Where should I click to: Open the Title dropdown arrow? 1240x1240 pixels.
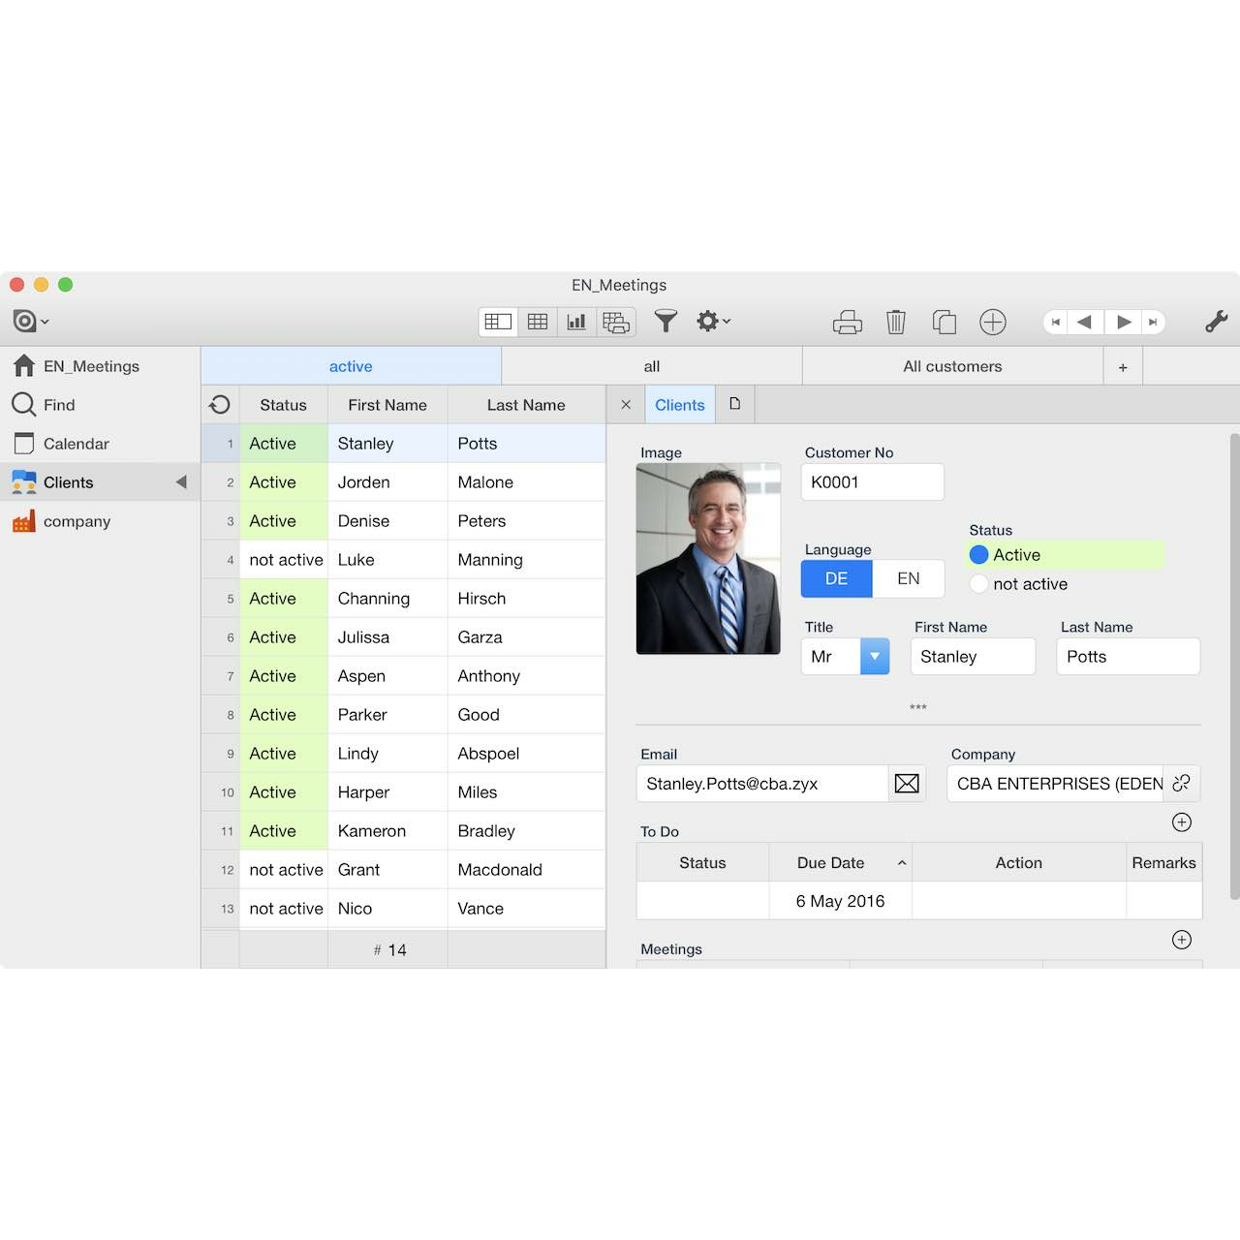(x=874, y=657)
